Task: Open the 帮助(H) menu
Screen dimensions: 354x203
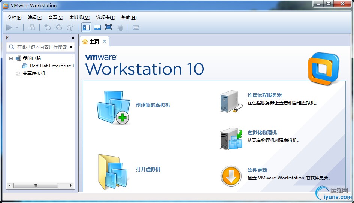Action: pos(129,18)
